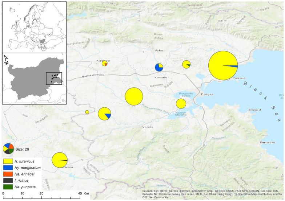Click the tiny yellow pie chart near Straldzha
Viewport: 285px width, 201px height.
[x=87, y=112]
